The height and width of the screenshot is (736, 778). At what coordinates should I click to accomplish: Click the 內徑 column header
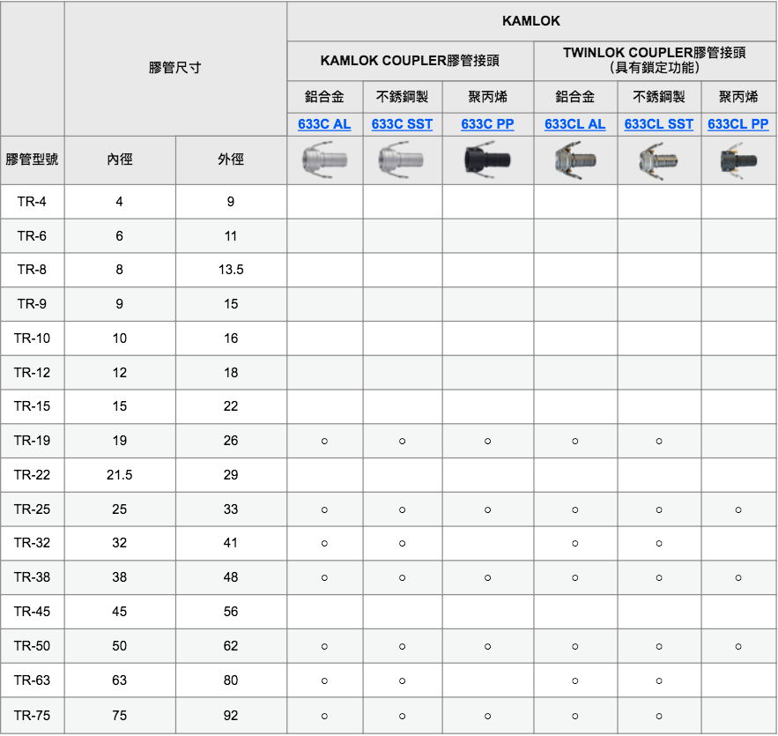(x=120, y=160)
